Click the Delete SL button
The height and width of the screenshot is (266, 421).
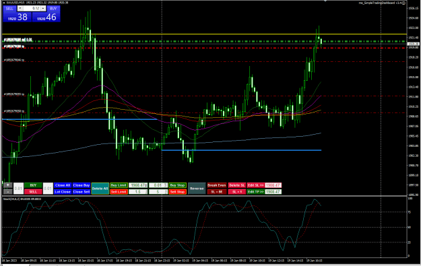tap(237, 185)
